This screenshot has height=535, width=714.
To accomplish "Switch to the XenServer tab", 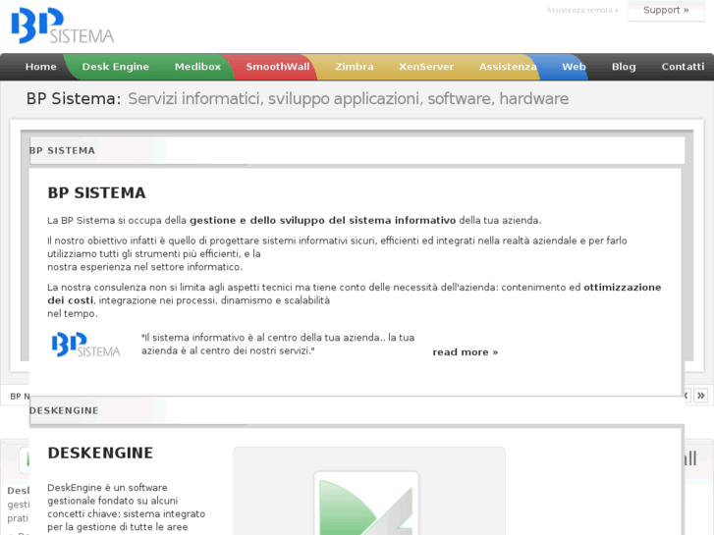I will coord(426,67).
